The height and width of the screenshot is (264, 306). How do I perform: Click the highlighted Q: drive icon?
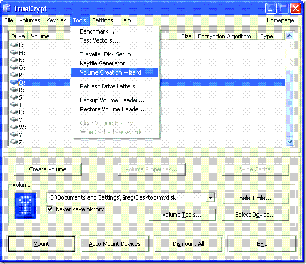click(x=14, y=82)
